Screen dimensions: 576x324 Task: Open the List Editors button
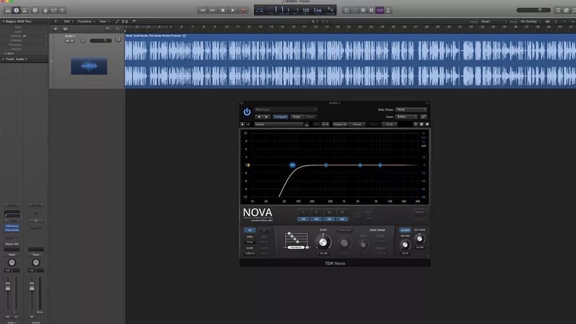coord(558,10)
